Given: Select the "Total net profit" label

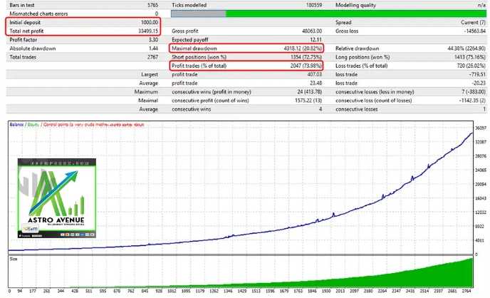Looking at the screenshot, I should (x=26, y=31).
